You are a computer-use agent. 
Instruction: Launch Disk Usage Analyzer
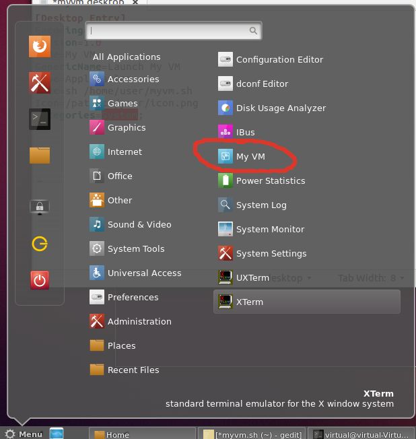(x=272, y=108)
